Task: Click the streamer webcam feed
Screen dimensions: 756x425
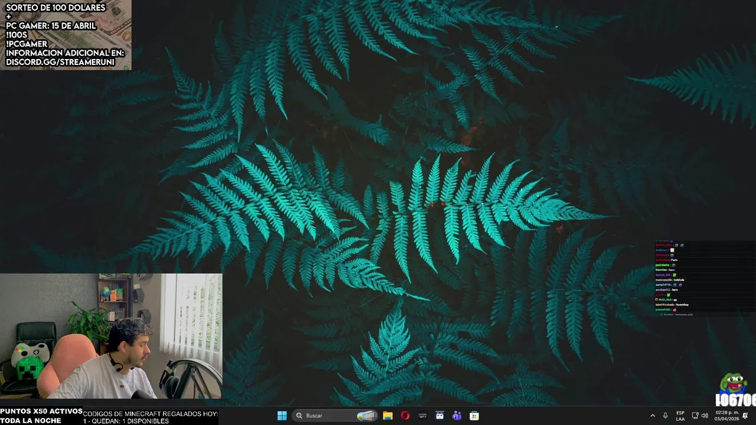Action: tap(111, 336)
